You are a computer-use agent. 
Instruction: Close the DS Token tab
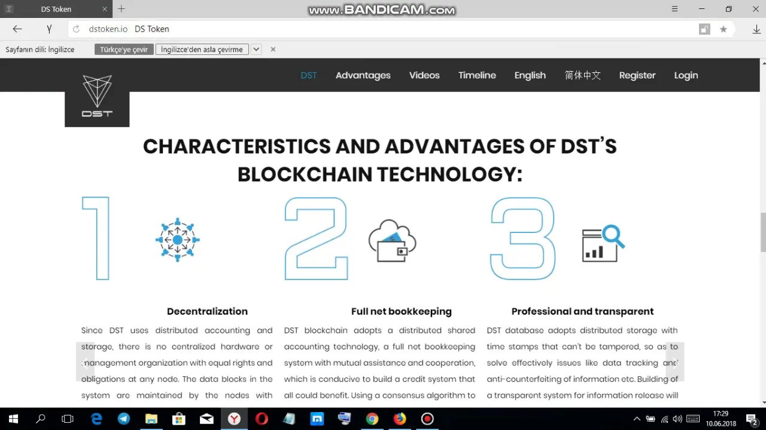(105, 9)
